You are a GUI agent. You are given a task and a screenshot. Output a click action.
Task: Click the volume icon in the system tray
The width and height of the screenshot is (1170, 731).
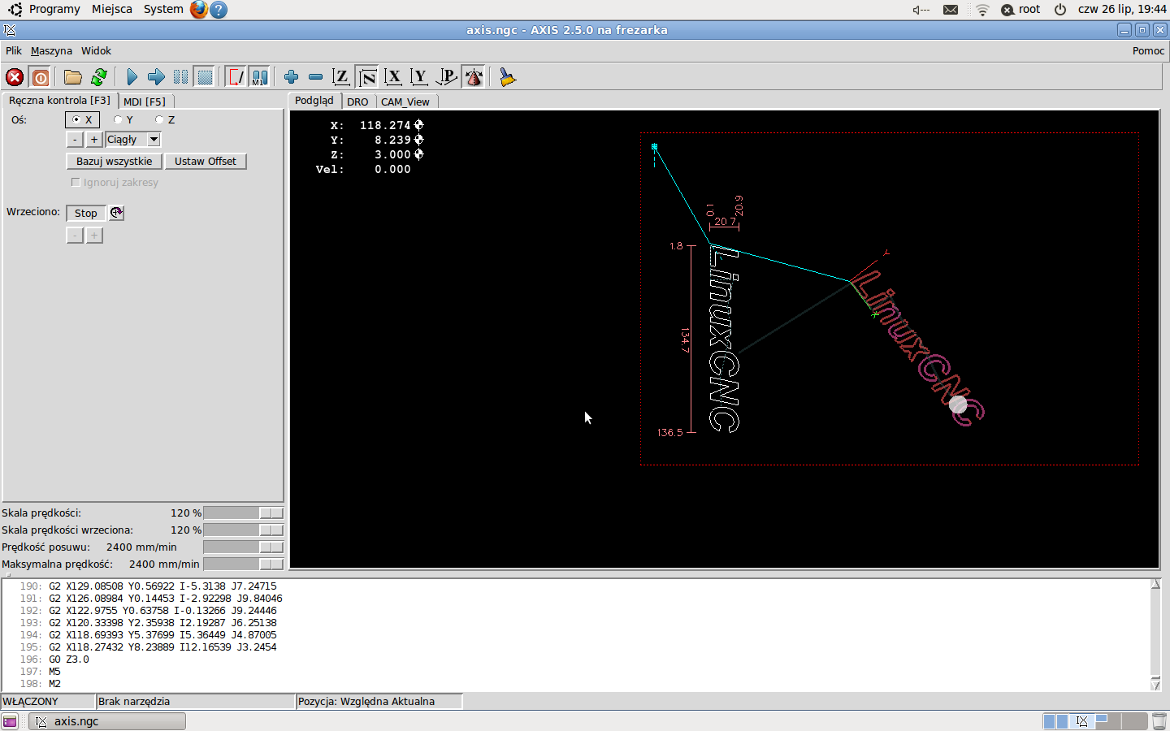point(921,10)
